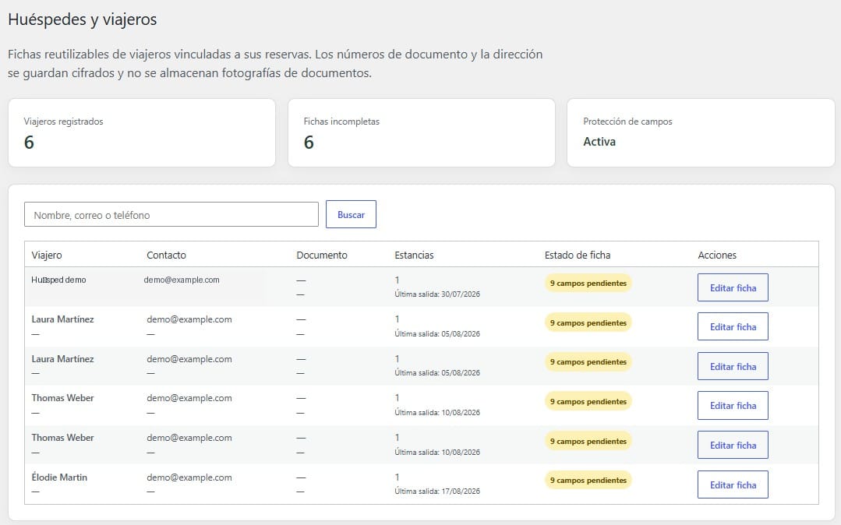Click 'Última salida: 30/07/2026' text
The width and height of the screenshot is (841, 525).
(437, 294)
